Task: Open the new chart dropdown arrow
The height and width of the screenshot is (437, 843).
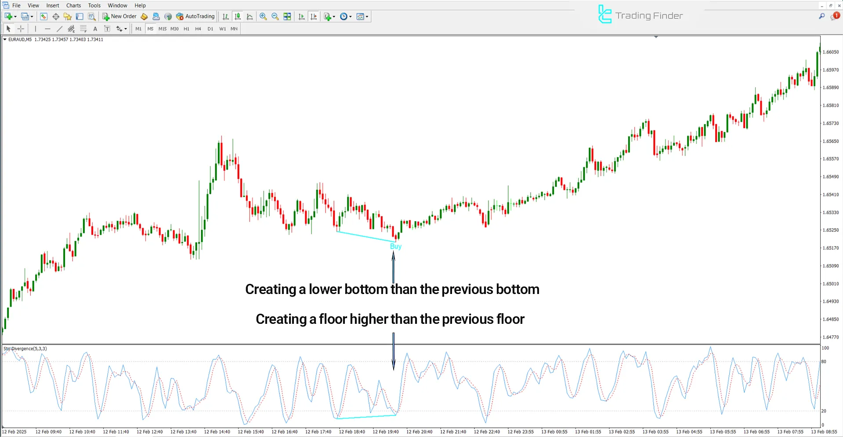Action: 15,17
